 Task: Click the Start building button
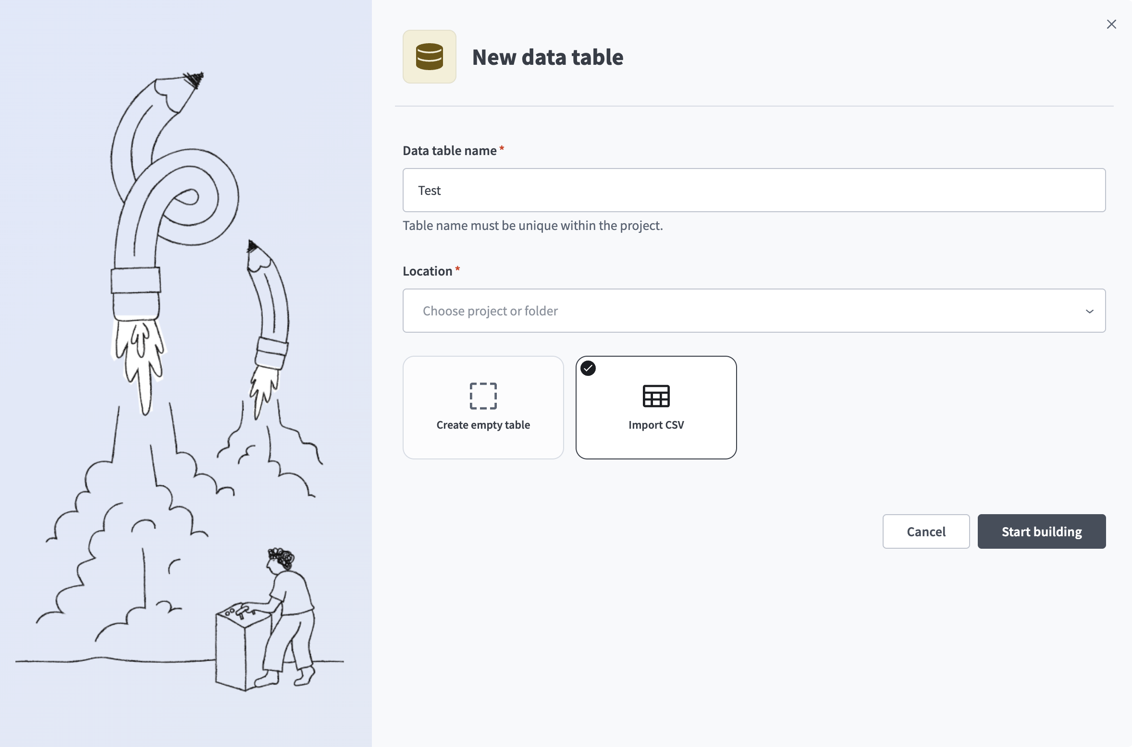(x=1041, y=531)
